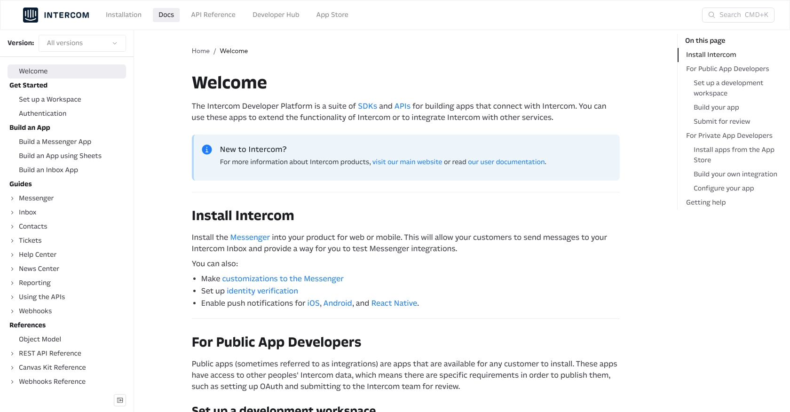This screenshot has width=790, height=412.
Task: Open customizations to the Messenger link
Action: point(283,279)
